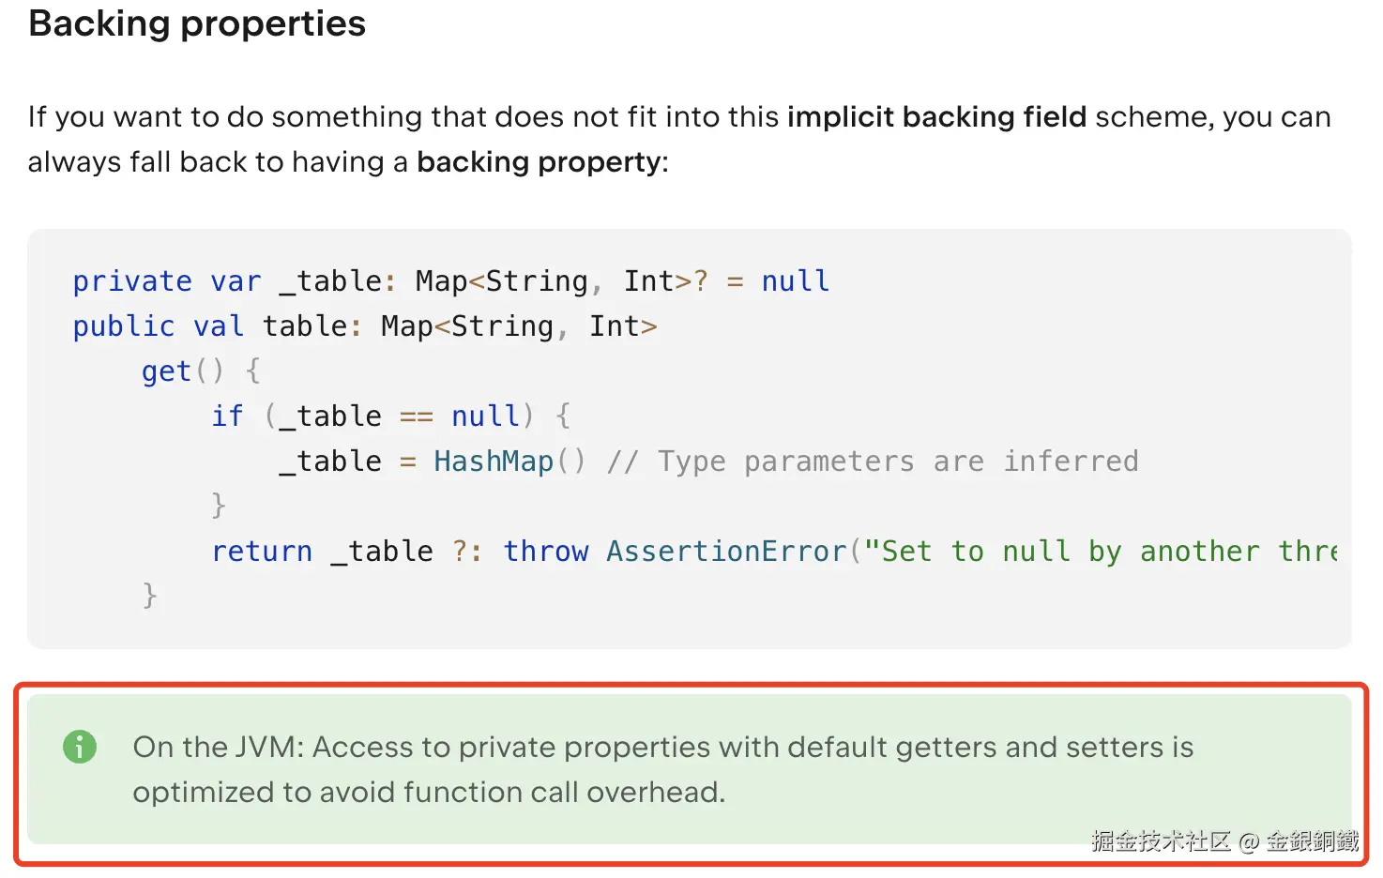Click "private" keyword in the code block
The height and width of the screenshot is (878, 1383).
pos(132,281)
